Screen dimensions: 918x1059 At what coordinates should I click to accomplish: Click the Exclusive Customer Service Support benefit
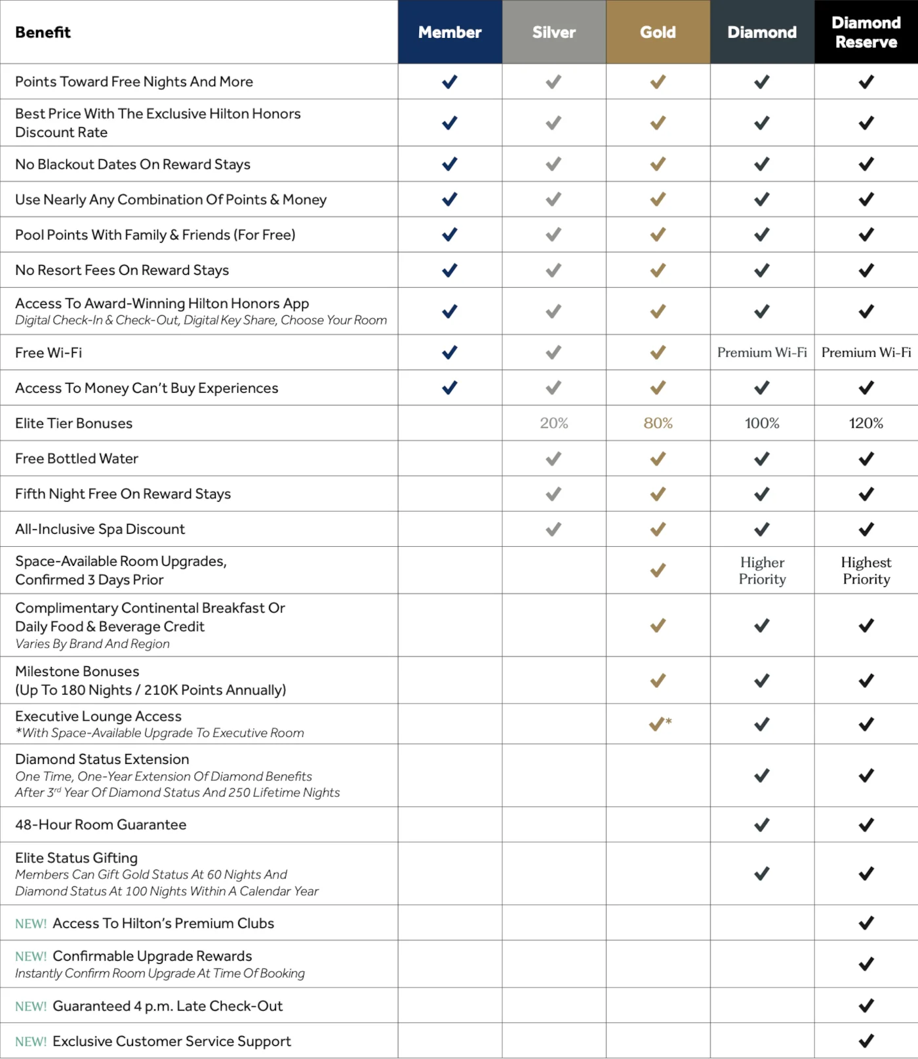tap(172, 1041)
